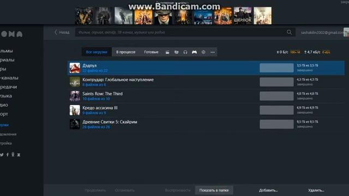Click the Кредо ассасина III progress bar

point(276,110)
